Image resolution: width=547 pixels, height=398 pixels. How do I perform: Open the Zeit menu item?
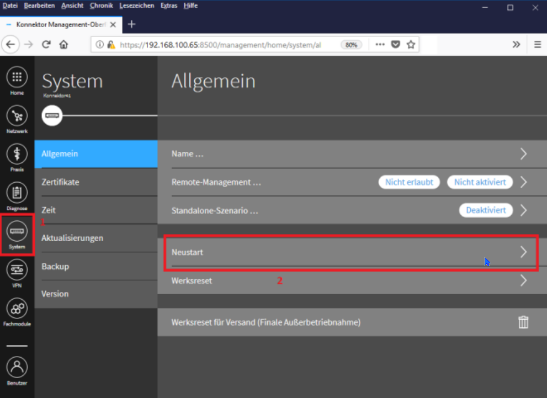click(x=96, y=210)
